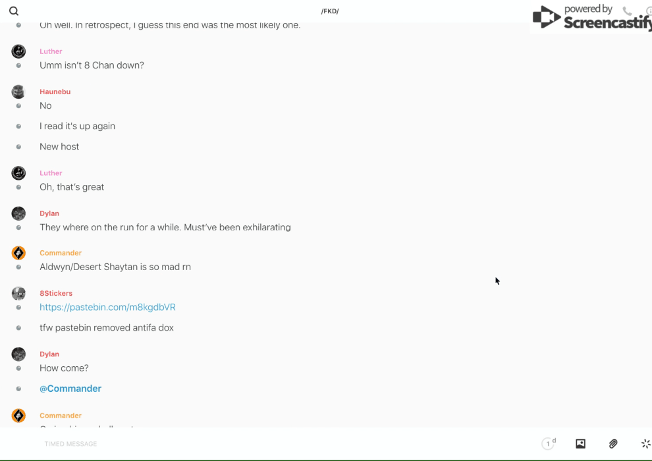Select the 8Stickers username label
652x461 pixels.
56,293
